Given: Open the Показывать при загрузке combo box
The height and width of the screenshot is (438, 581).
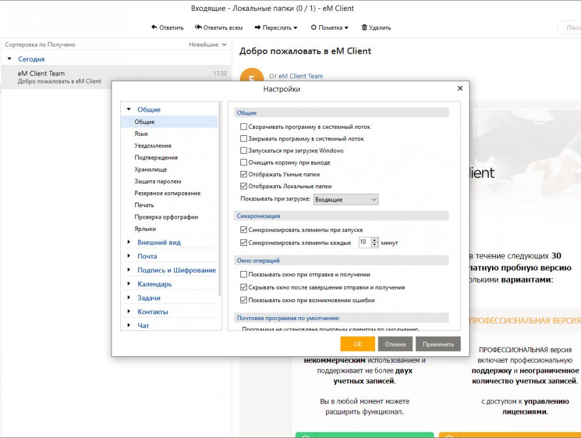Looking at the screenshot, I should 346,200.
